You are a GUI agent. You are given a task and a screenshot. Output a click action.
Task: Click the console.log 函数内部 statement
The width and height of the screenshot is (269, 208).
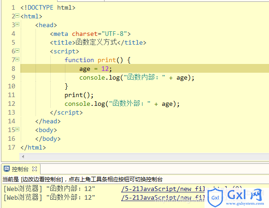[137, 77]
